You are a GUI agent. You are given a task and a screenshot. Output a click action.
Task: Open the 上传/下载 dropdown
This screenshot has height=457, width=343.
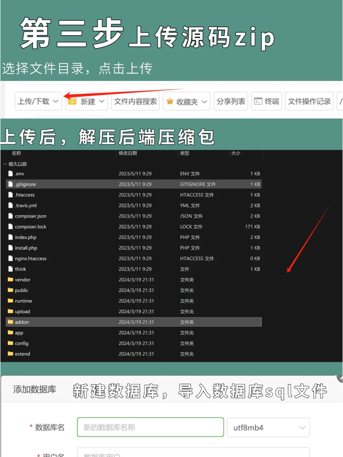point(38,101)
